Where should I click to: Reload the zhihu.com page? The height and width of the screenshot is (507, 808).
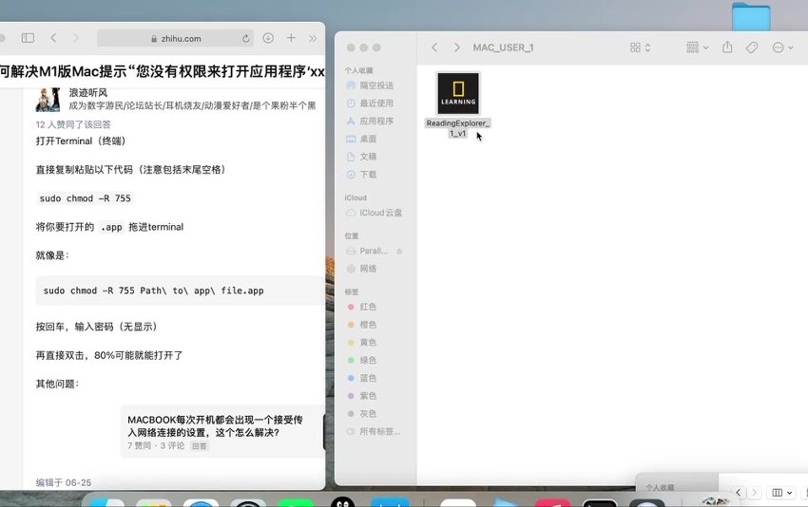pyautogui.click(x=246, y=38)
